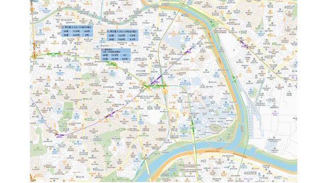The image size is (325, 183).
Task: Click the 11.9억 price cell
Action: (76, 31)
